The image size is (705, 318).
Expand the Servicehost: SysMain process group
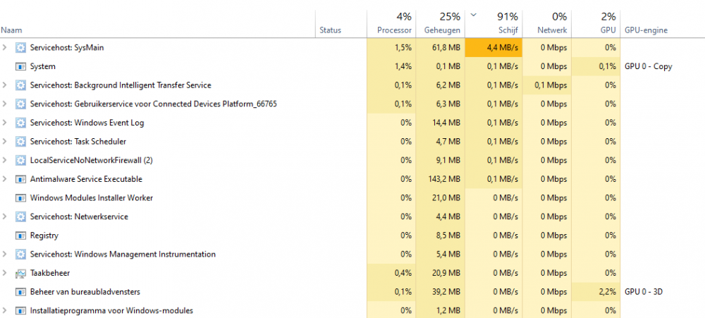pos(5,47)
